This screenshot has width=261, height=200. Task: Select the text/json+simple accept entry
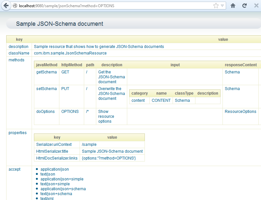(55, 184)
